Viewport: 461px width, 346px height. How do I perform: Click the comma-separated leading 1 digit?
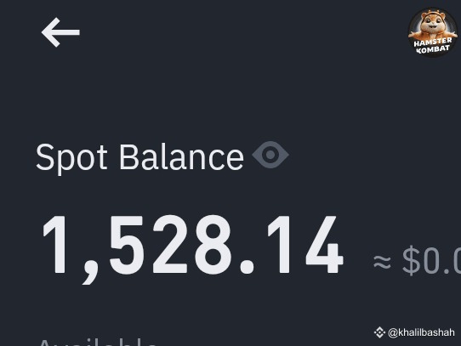[55, 245]
